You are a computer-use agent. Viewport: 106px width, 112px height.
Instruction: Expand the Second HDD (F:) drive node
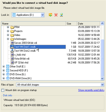pyautogui.click(x=4, y=70)
